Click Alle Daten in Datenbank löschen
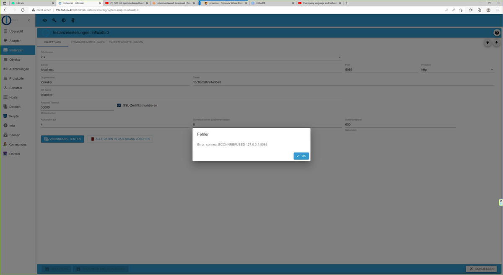Screen dimensions: 503x275 [120, 139]
